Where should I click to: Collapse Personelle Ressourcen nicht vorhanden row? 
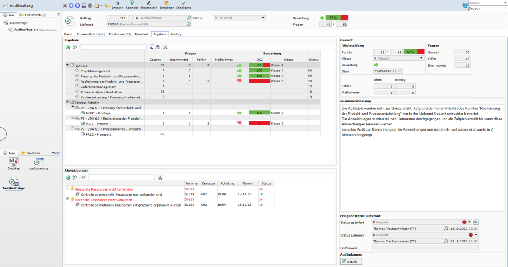click(x=67, y=188)
